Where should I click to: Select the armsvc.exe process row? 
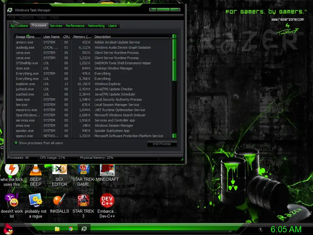tap(92, 42)
